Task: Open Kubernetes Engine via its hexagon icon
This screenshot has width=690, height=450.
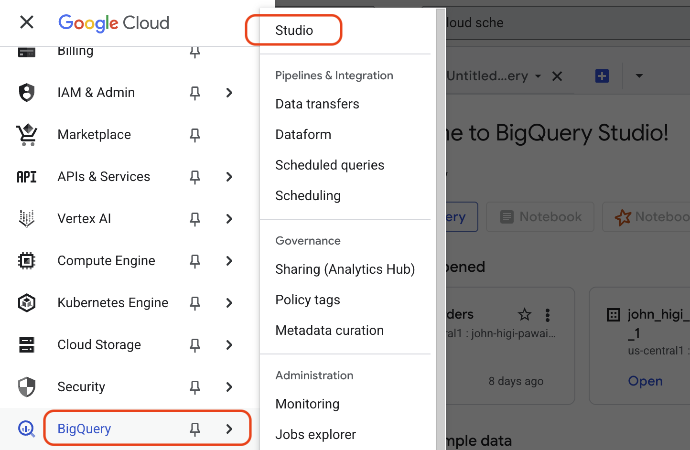Action: [26, 302]
